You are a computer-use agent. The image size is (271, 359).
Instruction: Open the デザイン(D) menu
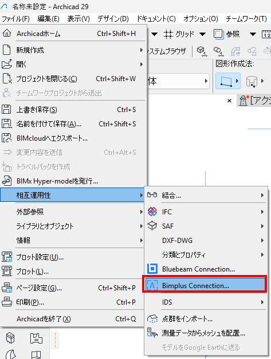point(113,19)
